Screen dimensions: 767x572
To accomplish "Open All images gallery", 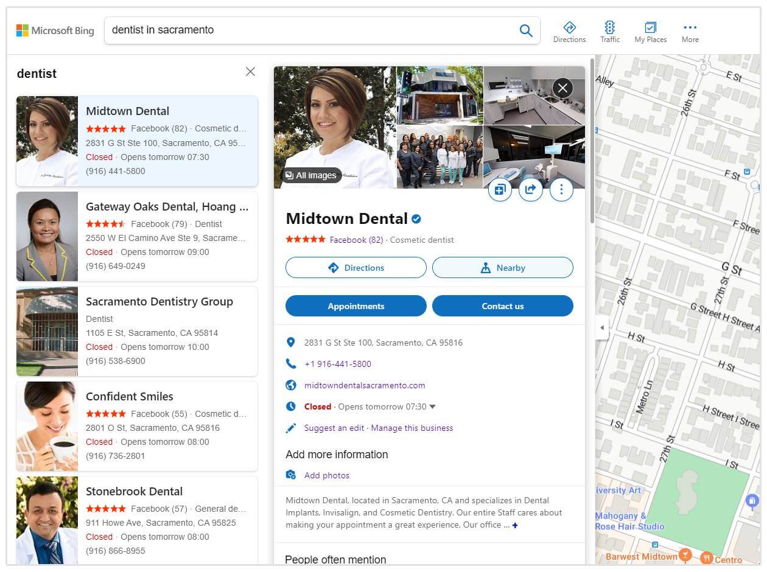I will 311,175.
